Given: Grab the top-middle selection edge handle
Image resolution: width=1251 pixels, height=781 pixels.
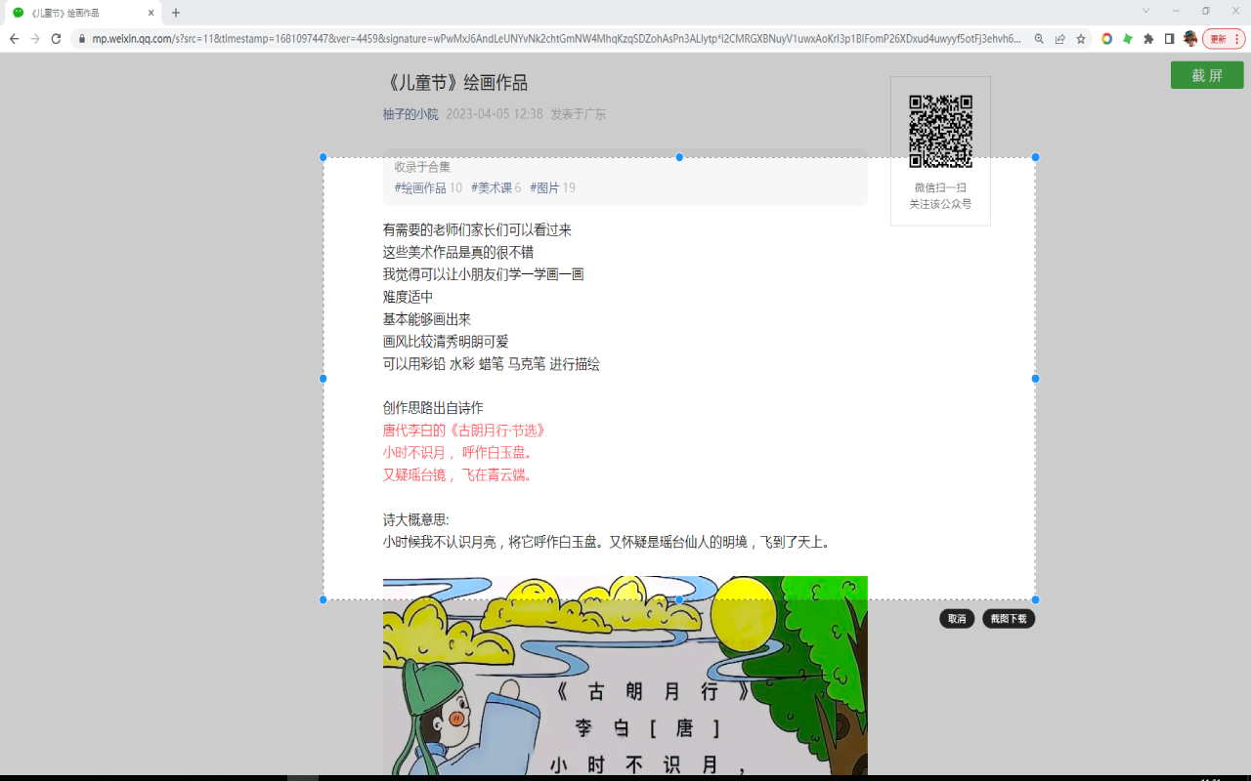Looking at the screenshot, I should click(x=679, y=157).
